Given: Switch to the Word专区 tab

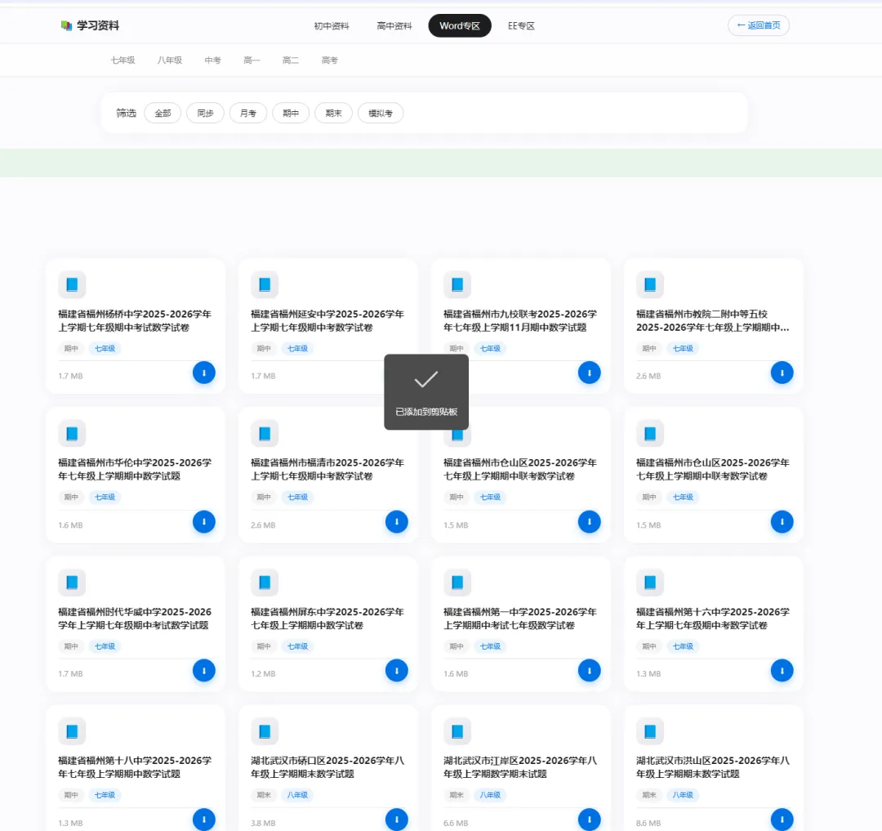Looking at the screenshot, I should (x=460, y=26).
